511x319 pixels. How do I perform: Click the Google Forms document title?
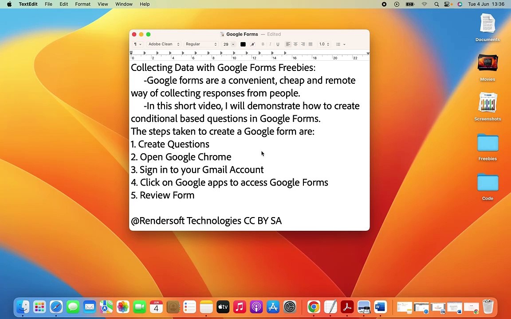(242, 34)
